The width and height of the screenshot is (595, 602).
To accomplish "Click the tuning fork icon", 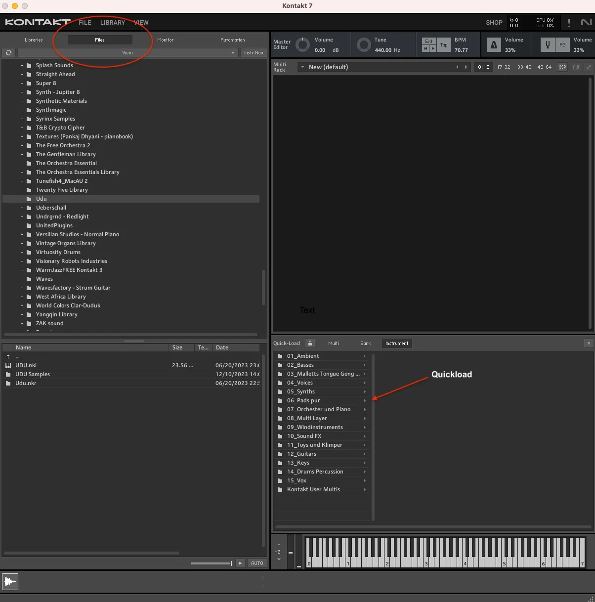I will click(x=548, y=45).
